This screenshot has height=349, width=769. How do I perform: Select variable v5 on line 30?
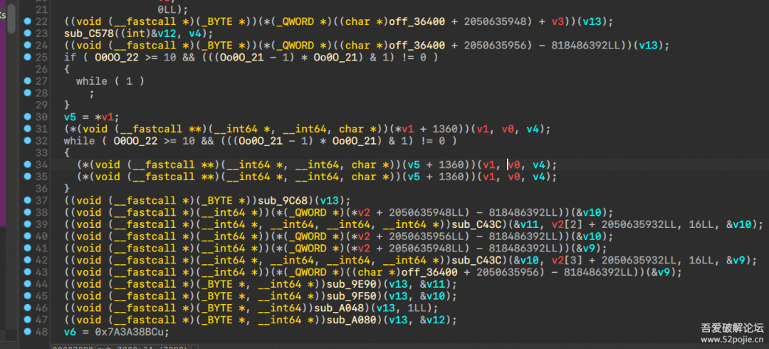pyautogui.click(x=70, y=118)
